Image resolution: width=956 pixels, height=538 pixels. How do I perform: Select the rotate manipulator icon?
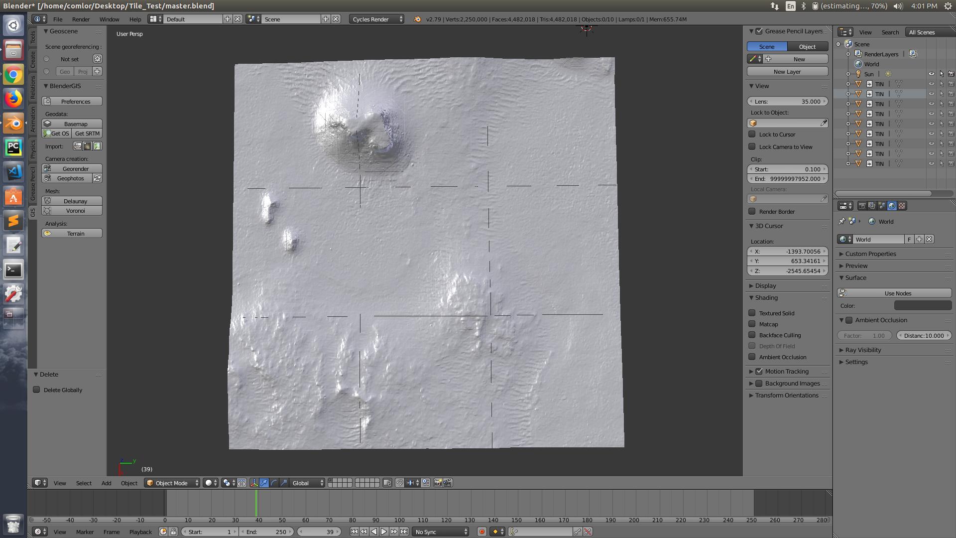pos(274,483)
